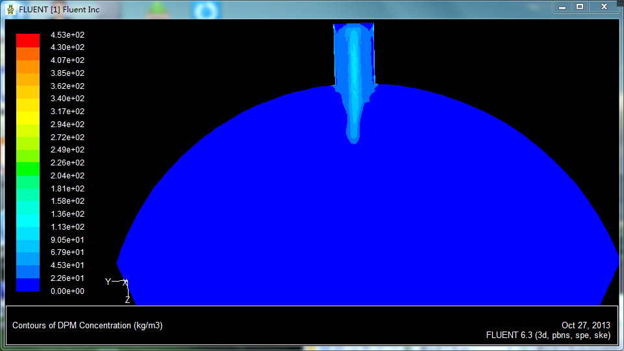Click the 1.81e+02 legend value

pos(68,188)
